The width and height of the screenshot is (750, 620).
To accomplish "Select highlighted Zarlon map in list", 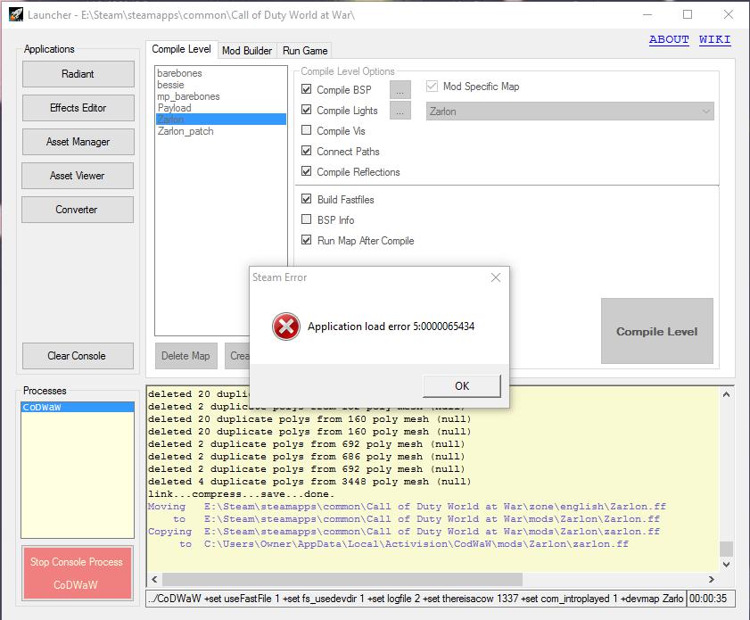I will (220, 120).
